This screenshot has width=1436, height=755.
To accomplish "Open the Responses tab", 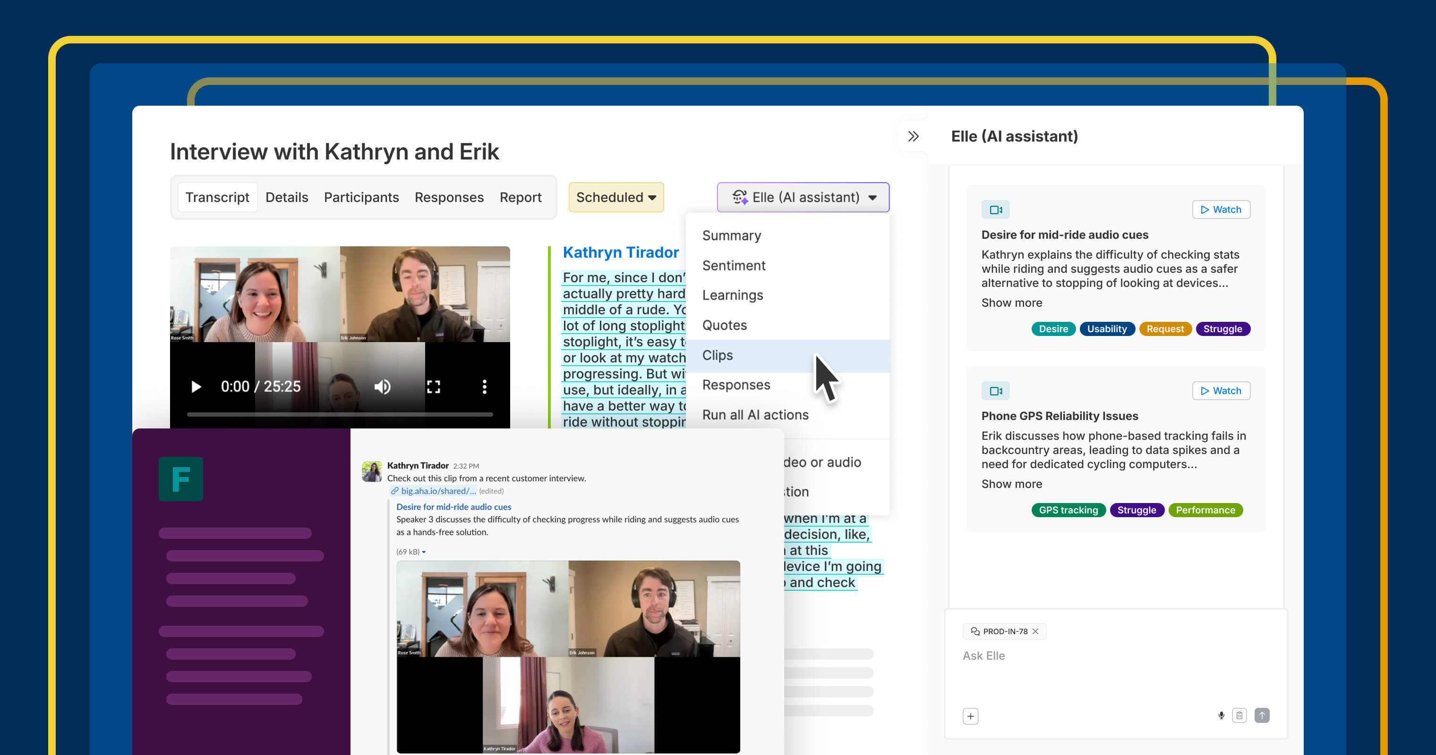I will [x=449, y=197].
